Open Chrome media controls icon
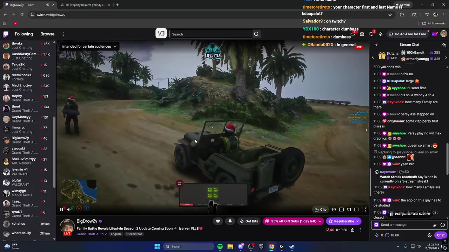 click(x=427, y=15)
